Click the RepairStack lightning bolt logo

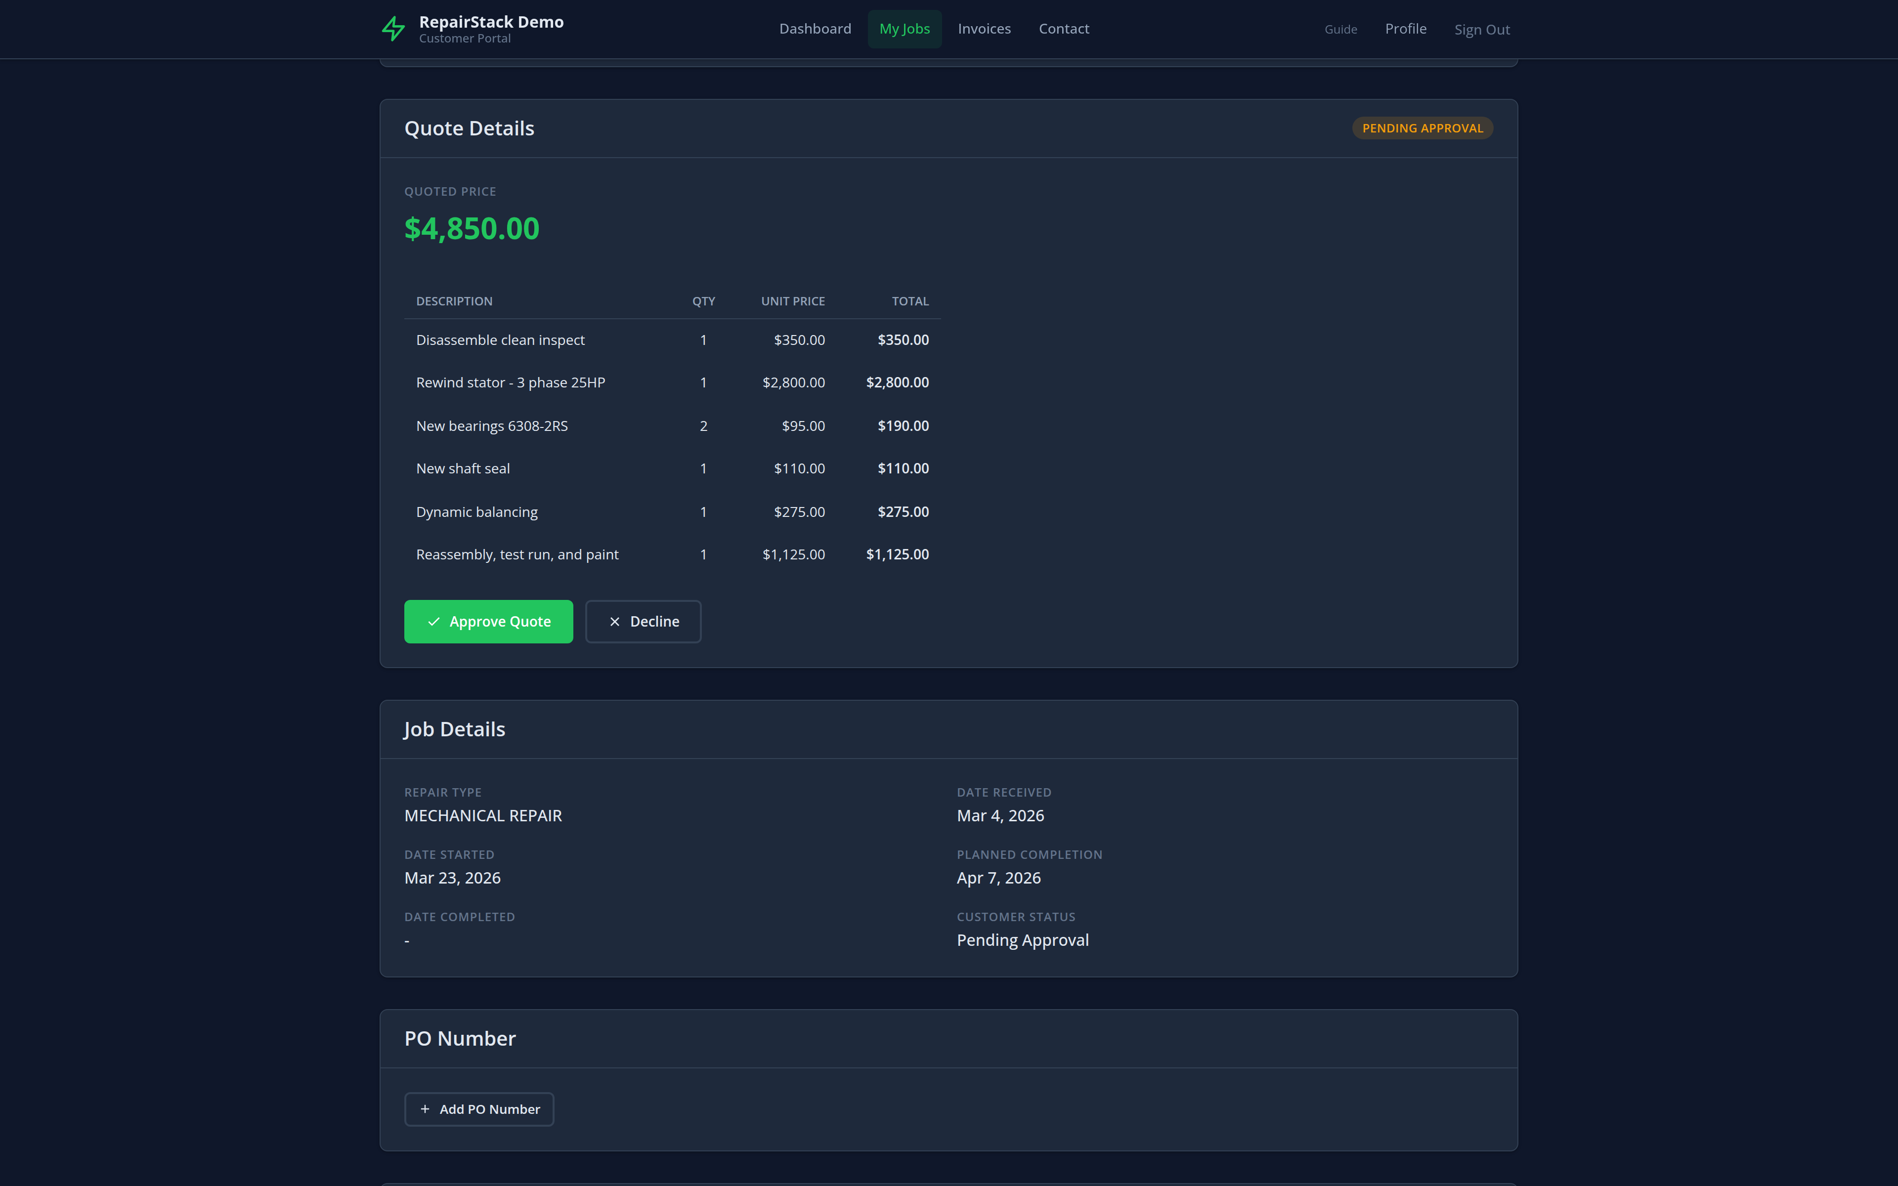click(x=393, y=29)
